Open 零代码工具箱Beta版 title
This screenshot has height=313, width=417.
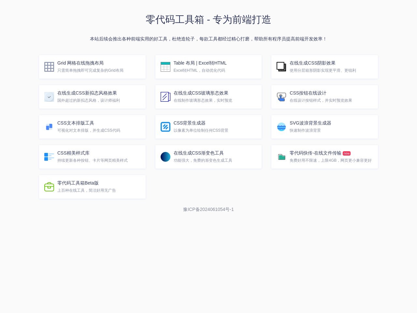(x=78, y=183)
